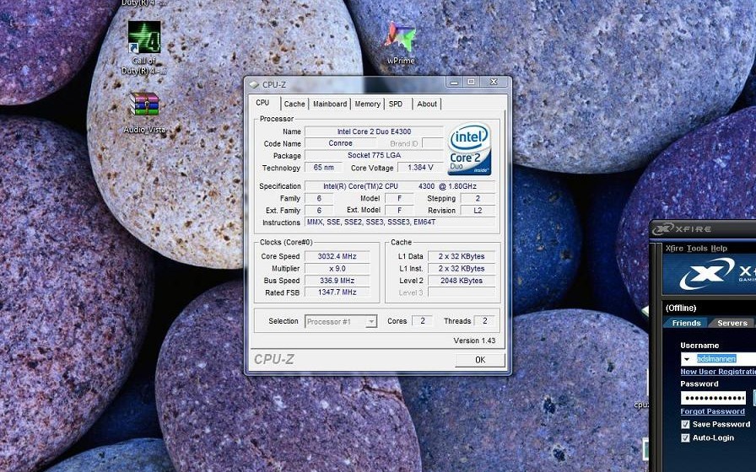The width and height of the screenshot is (756, 472).
Task: Open the Mainboard tab
Action: [330, 104]
